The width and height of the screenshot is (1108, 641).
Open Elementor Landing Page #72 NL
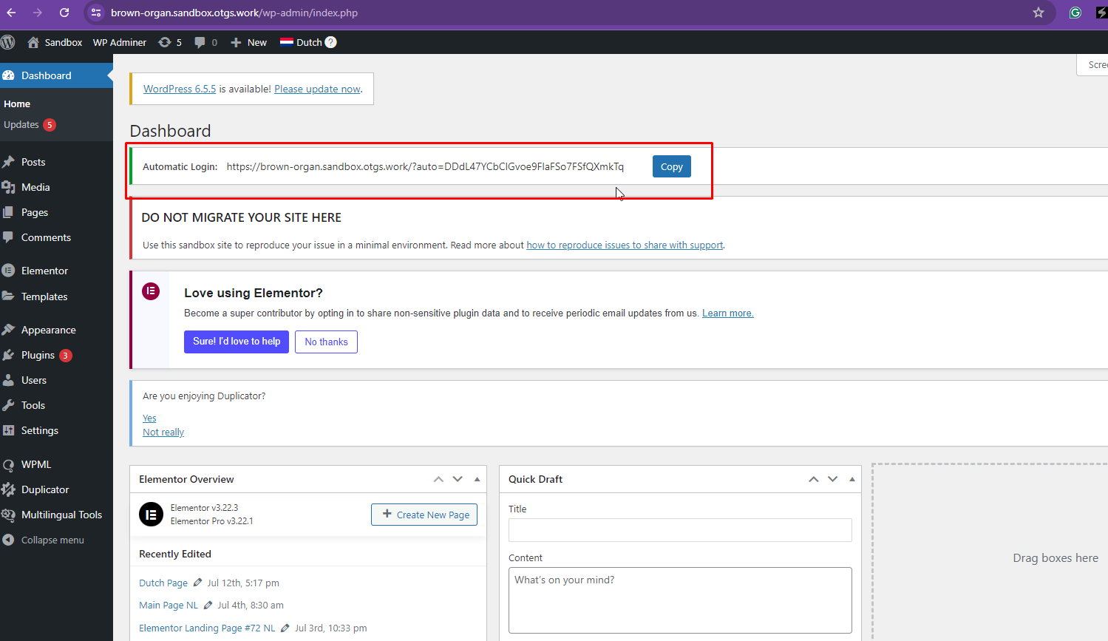[207, 628]
